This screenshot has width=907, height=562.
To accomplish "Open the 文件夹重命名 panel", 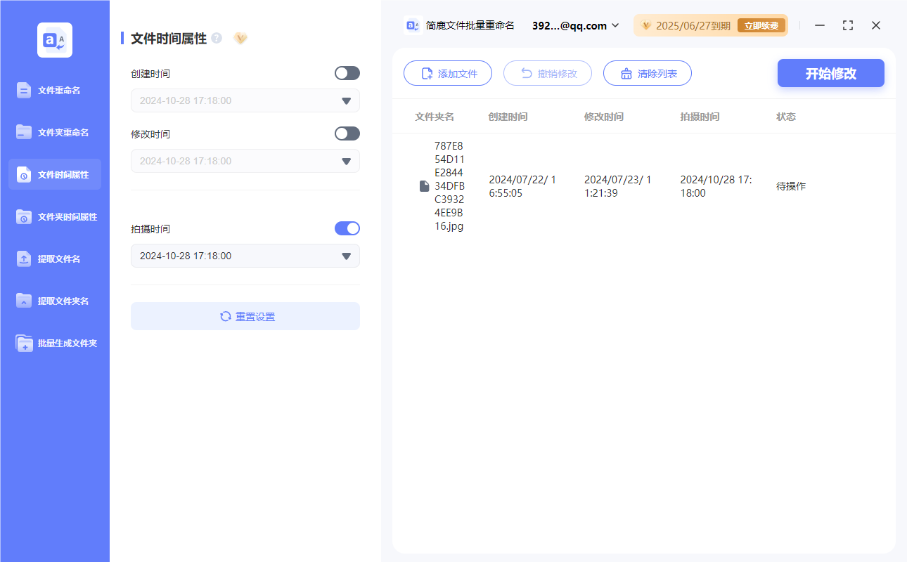I will pos(54,132).
